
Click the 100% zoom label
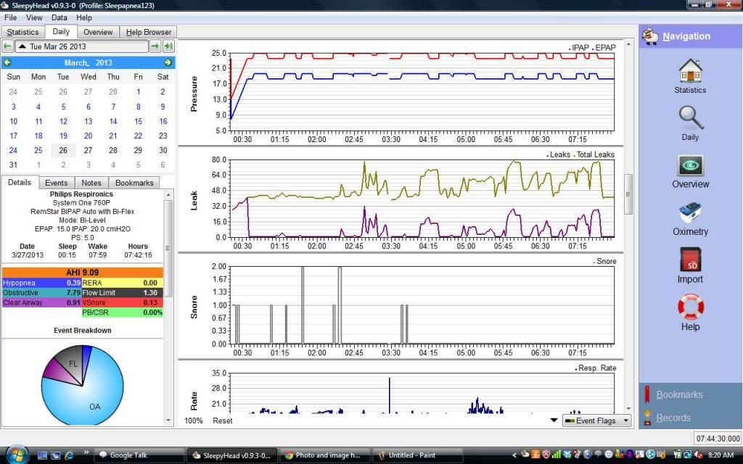(x=193, y=420)
